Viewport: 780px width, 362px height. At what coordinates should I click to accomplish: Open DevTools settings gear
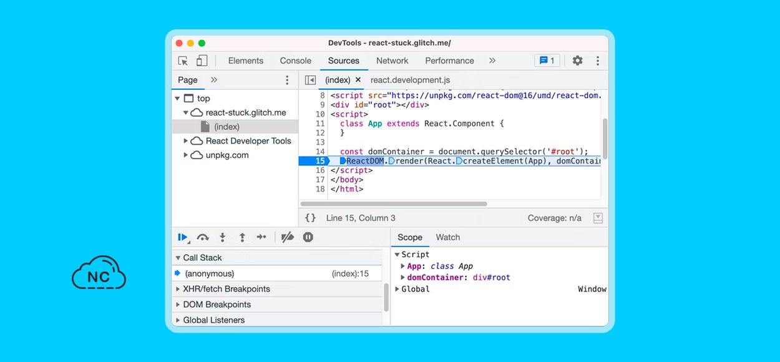[578, 61]
